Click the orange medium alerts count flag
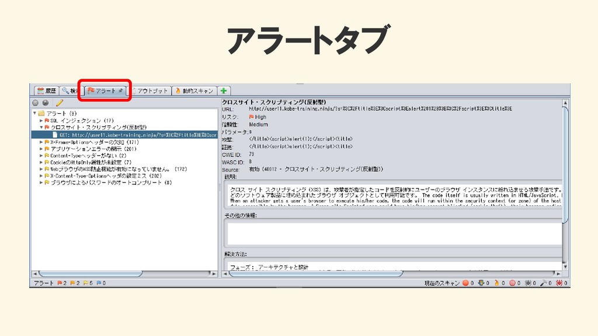 pos(72,283)
